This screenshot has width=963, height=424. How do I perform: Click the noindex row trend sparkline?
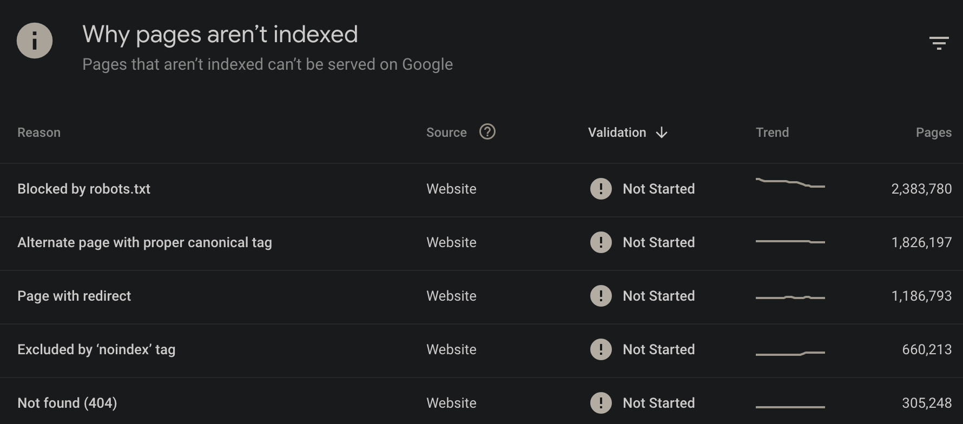(790, 353)
